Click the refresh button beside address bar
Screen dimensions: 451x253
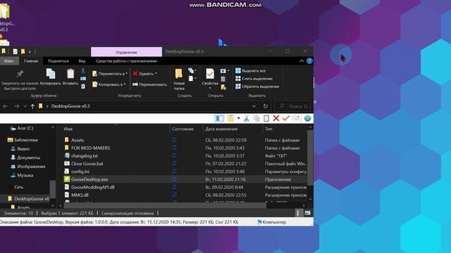(266, 106)
